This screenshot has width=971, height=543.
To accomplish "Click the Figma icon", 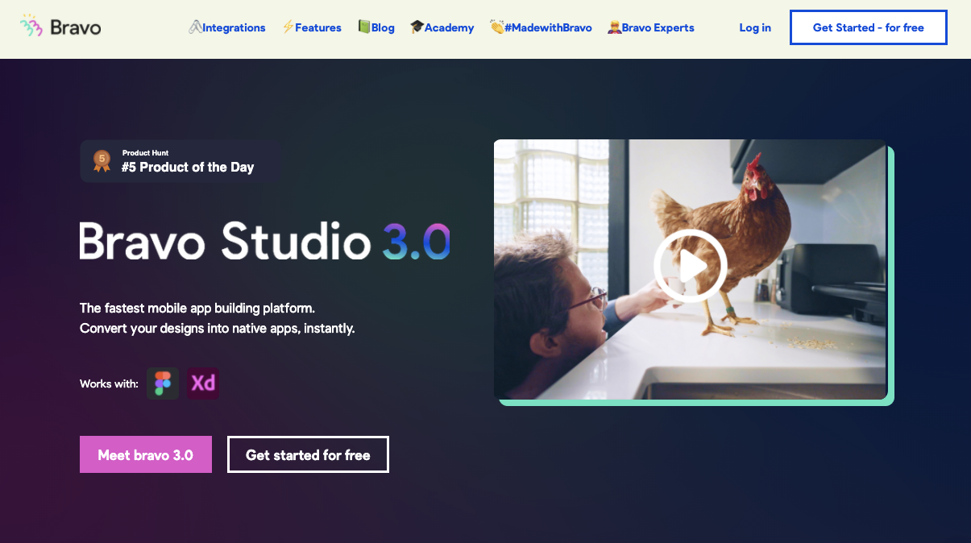I will [x=163, y=383].
